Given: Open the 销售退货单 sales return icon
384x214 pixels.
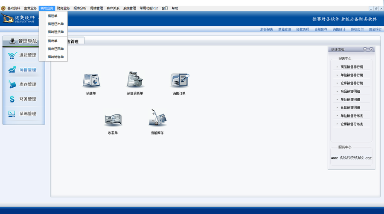Looking at the screenshot, I should click(135, 80).
